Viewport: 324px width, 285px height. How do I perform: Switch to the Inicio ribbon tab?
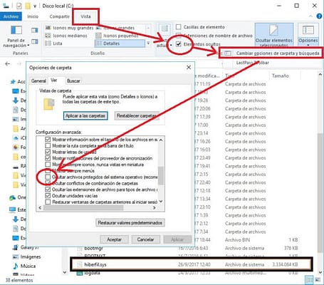(x=33, y=16)
